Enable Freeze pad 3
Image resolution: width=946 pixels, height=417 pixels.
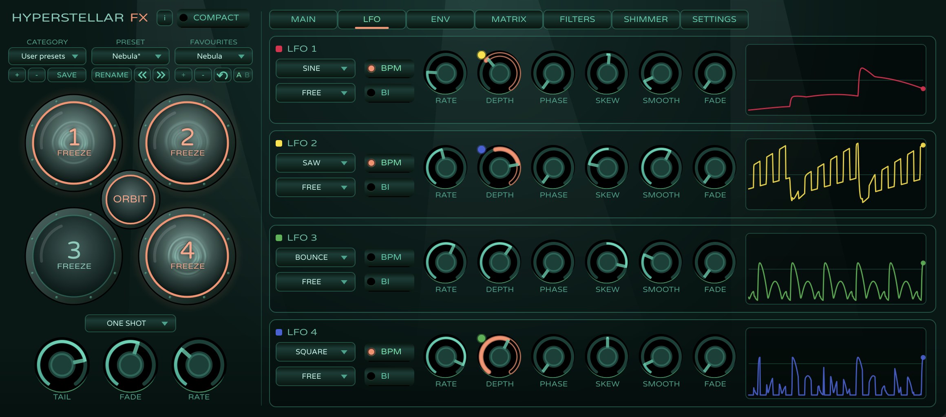pos(74,256)
